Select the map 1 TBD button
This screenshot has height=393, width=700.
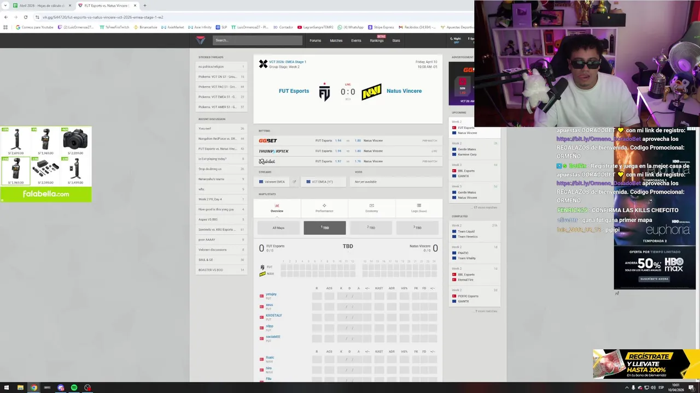click(x=325, y=228)
